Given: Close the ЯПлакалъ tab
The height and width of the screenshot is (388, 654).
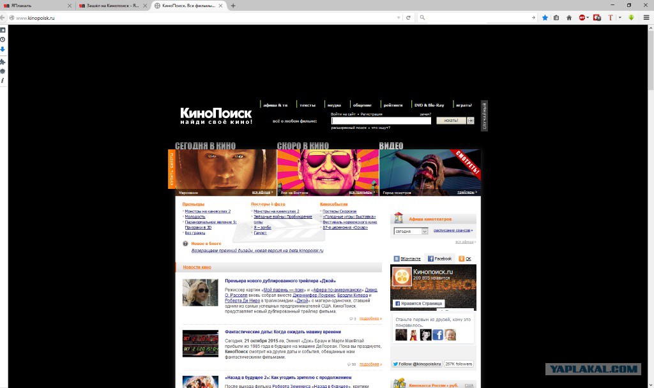Looking at the screenshot, I should pyautogui.click(x=70, y=5).
